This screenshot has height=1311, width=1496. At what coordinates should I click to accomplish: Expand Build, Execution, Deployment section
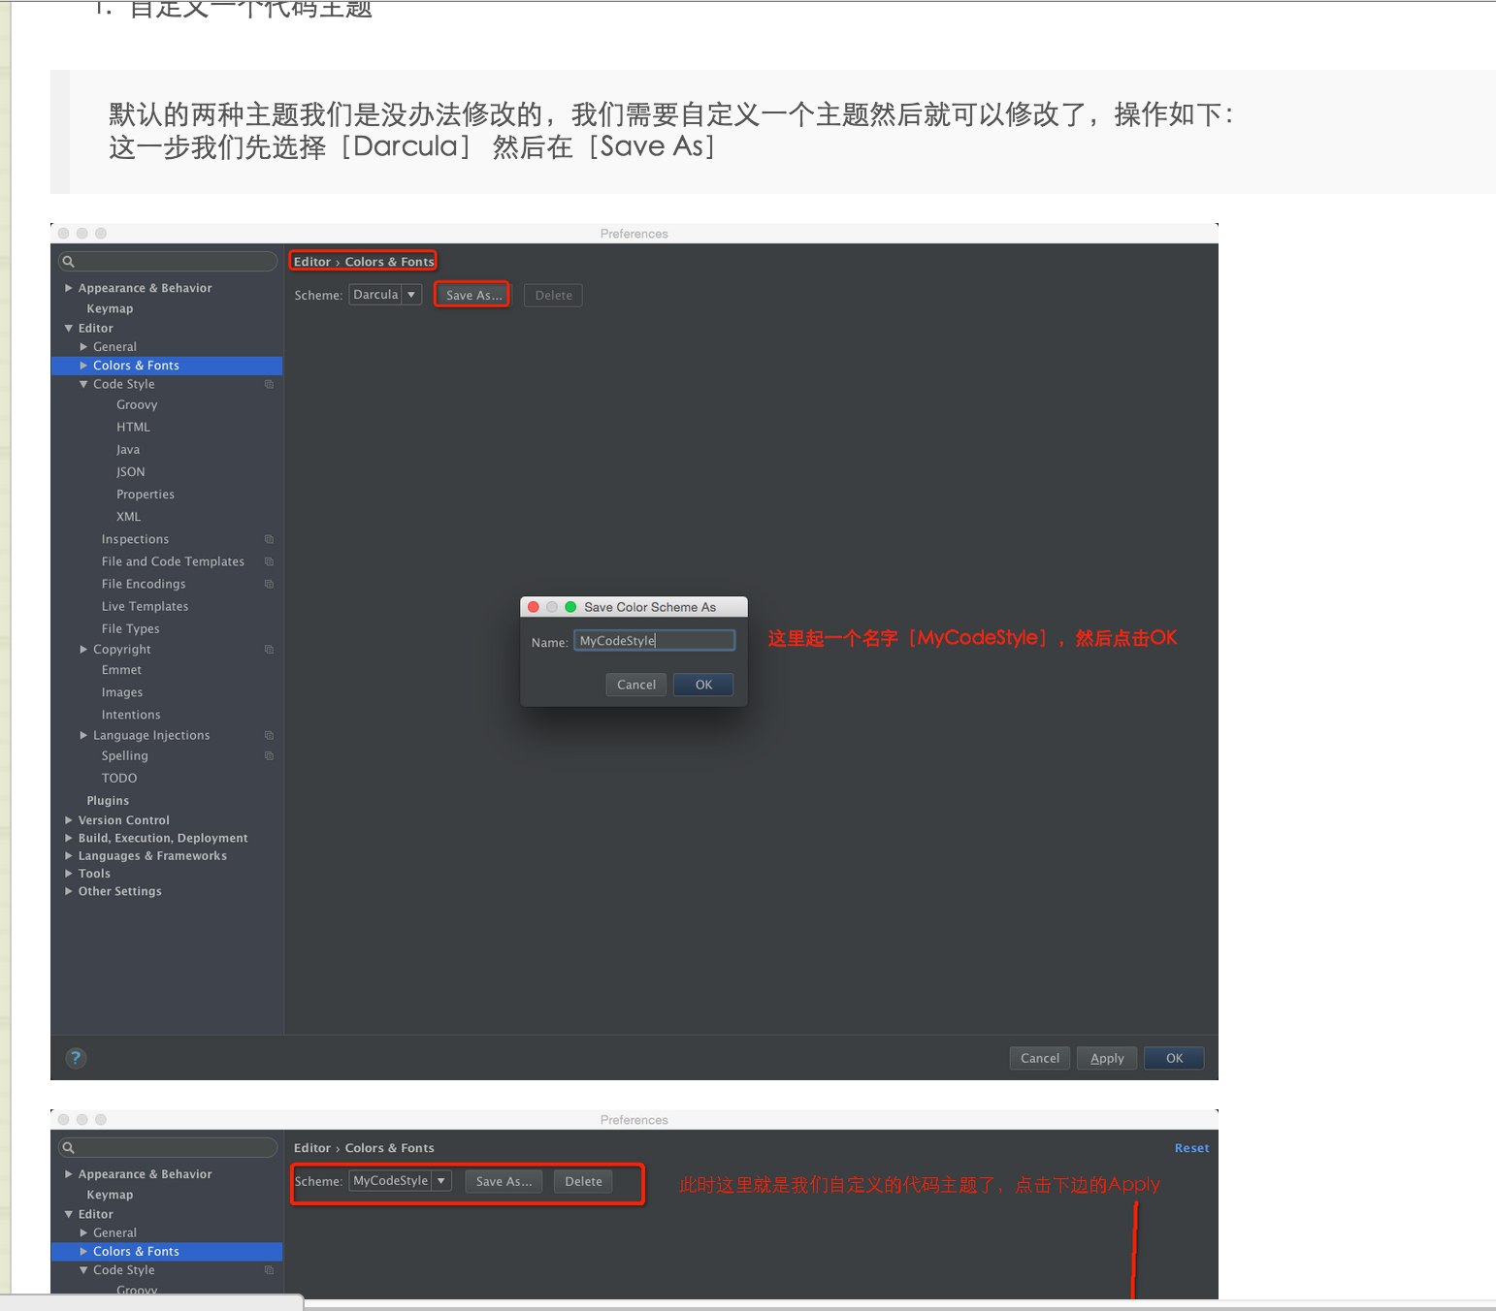[69, 838]
